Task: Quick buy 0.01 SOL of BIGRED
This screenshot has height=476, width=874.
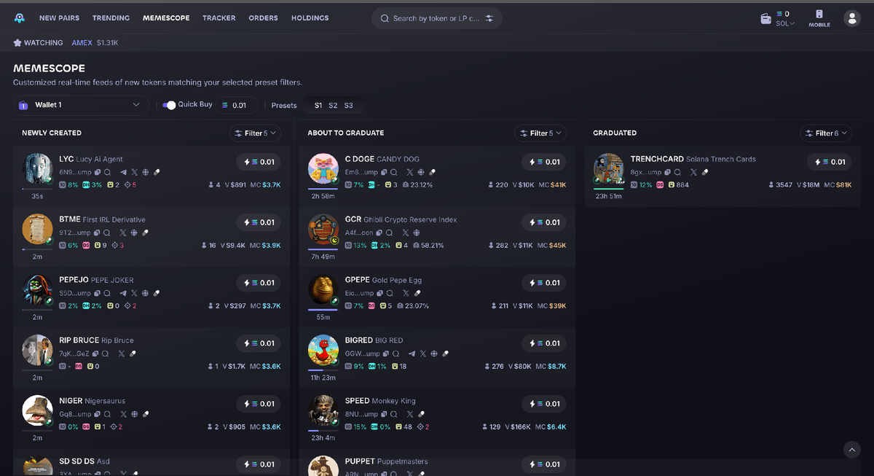Action: tap(545, 343)
